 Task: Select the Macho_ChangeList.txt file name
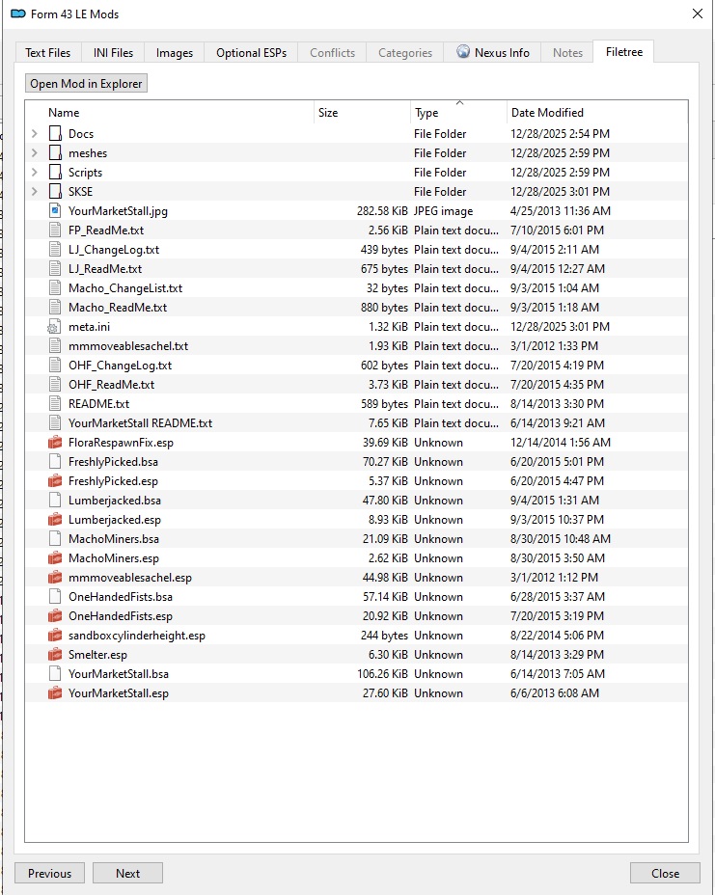[x=125, y=288]
